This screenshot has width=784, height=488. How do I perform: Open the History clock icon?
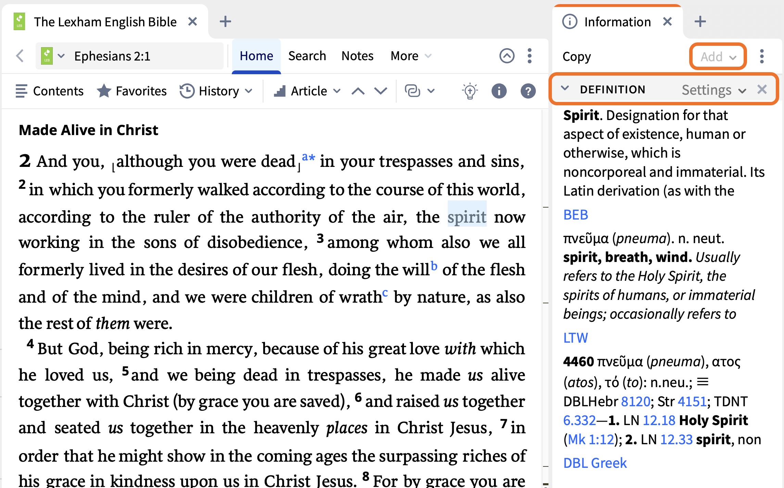pos(187,91)
